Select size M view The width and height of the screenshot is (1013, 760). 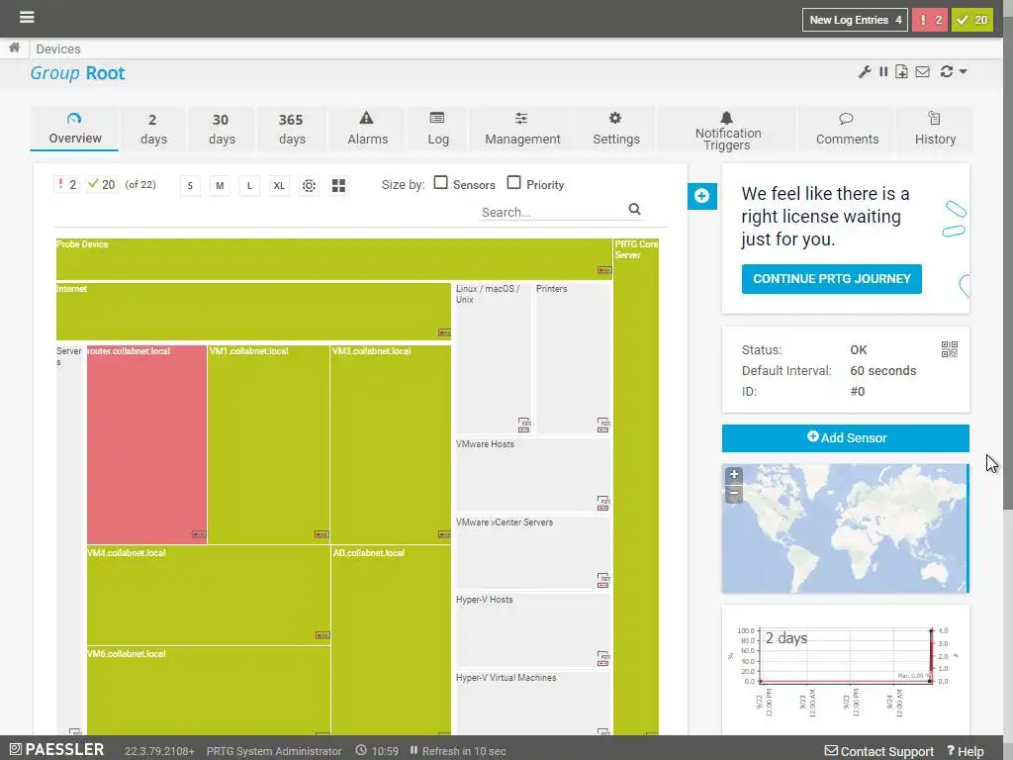[220, 186]
